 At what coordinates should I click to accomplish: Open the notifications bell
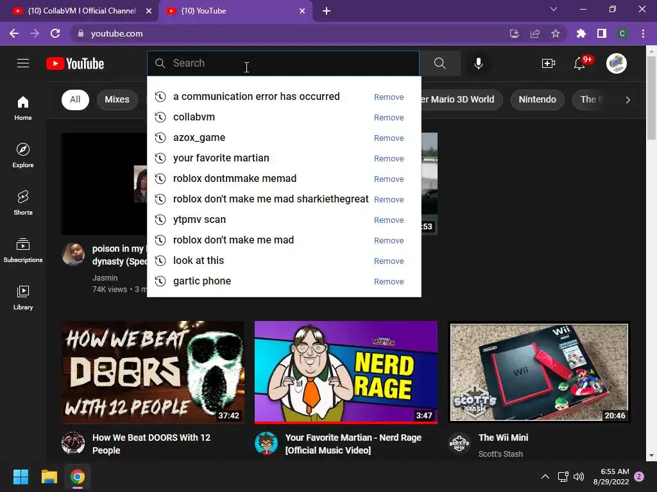pos(580,63)
